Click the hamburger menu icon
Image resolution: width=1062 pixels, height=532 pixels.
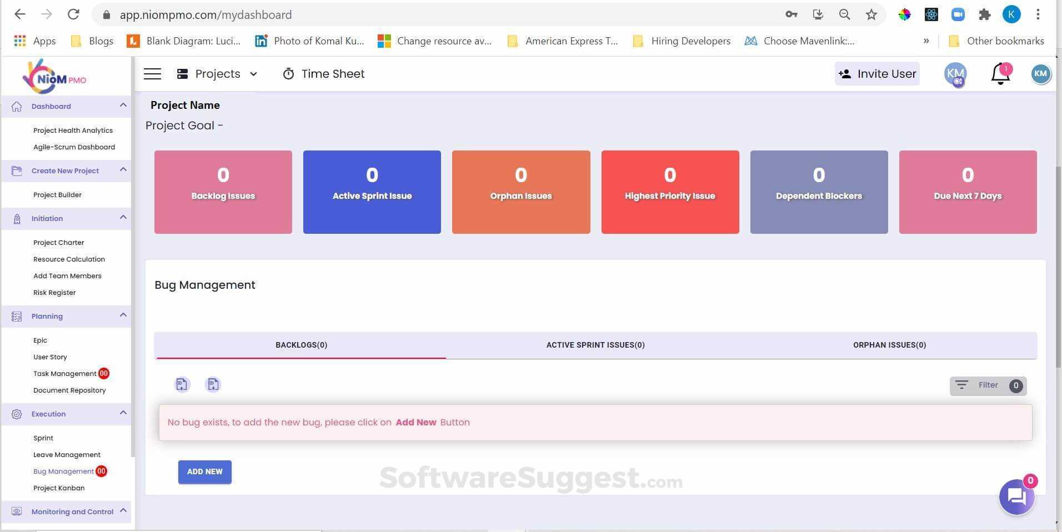(152, 73)
